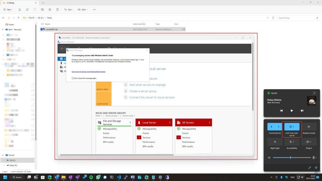Click the edit quick settings pencil icon
Viewport: 322px width, 181px height.
(310, 167)
